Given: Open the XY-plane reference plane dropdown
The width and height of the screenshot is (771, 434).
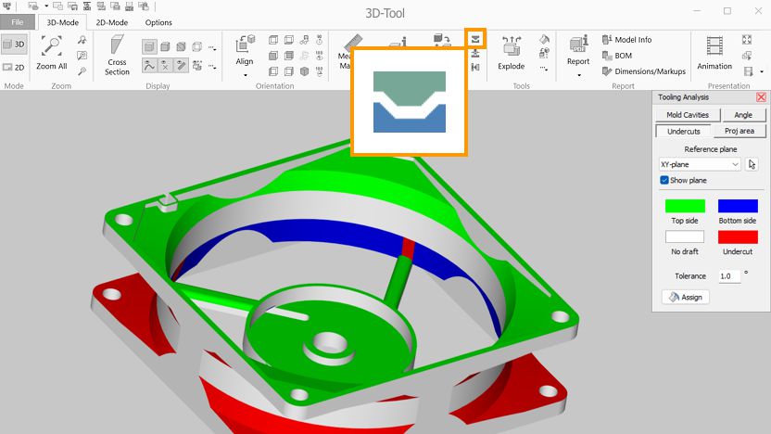Looking at the screenshot, I should coord(700,164).
